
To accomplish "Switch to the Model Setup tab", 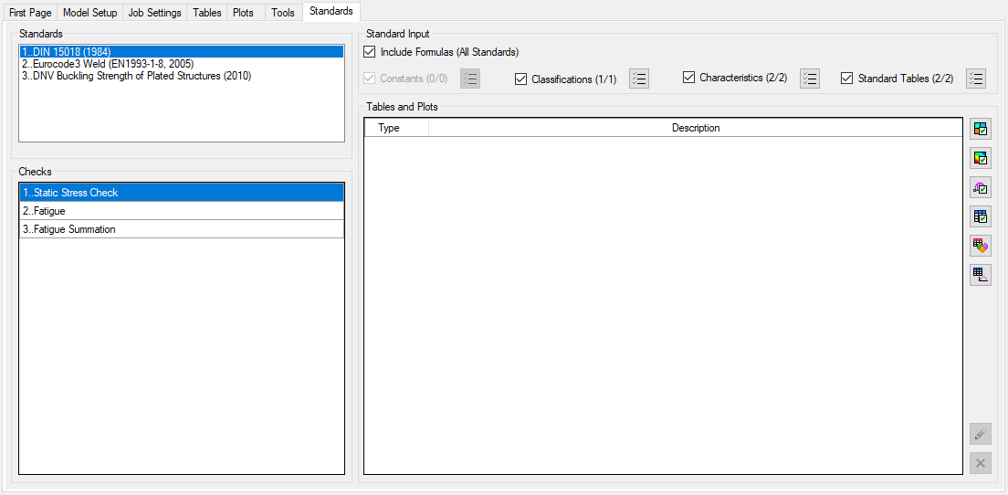I will click(x=89, y=13).
